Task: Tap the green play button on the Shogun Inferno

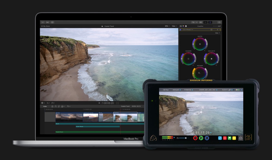Action: point(201,138)
